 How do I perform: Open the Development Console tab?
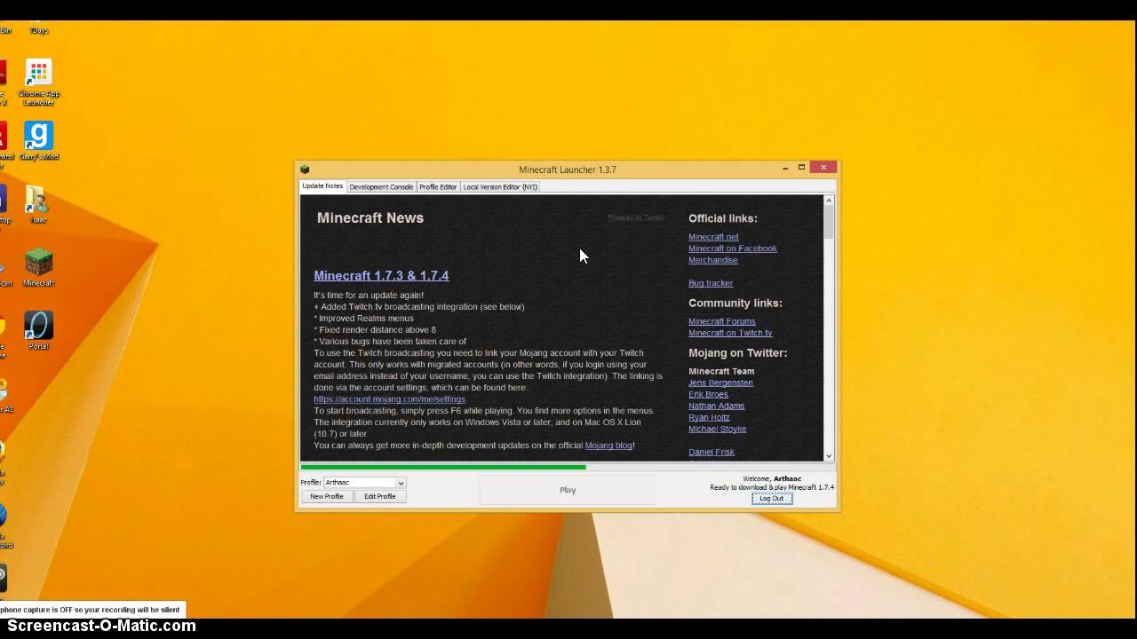pyautogui.click(x=381, y=187)
